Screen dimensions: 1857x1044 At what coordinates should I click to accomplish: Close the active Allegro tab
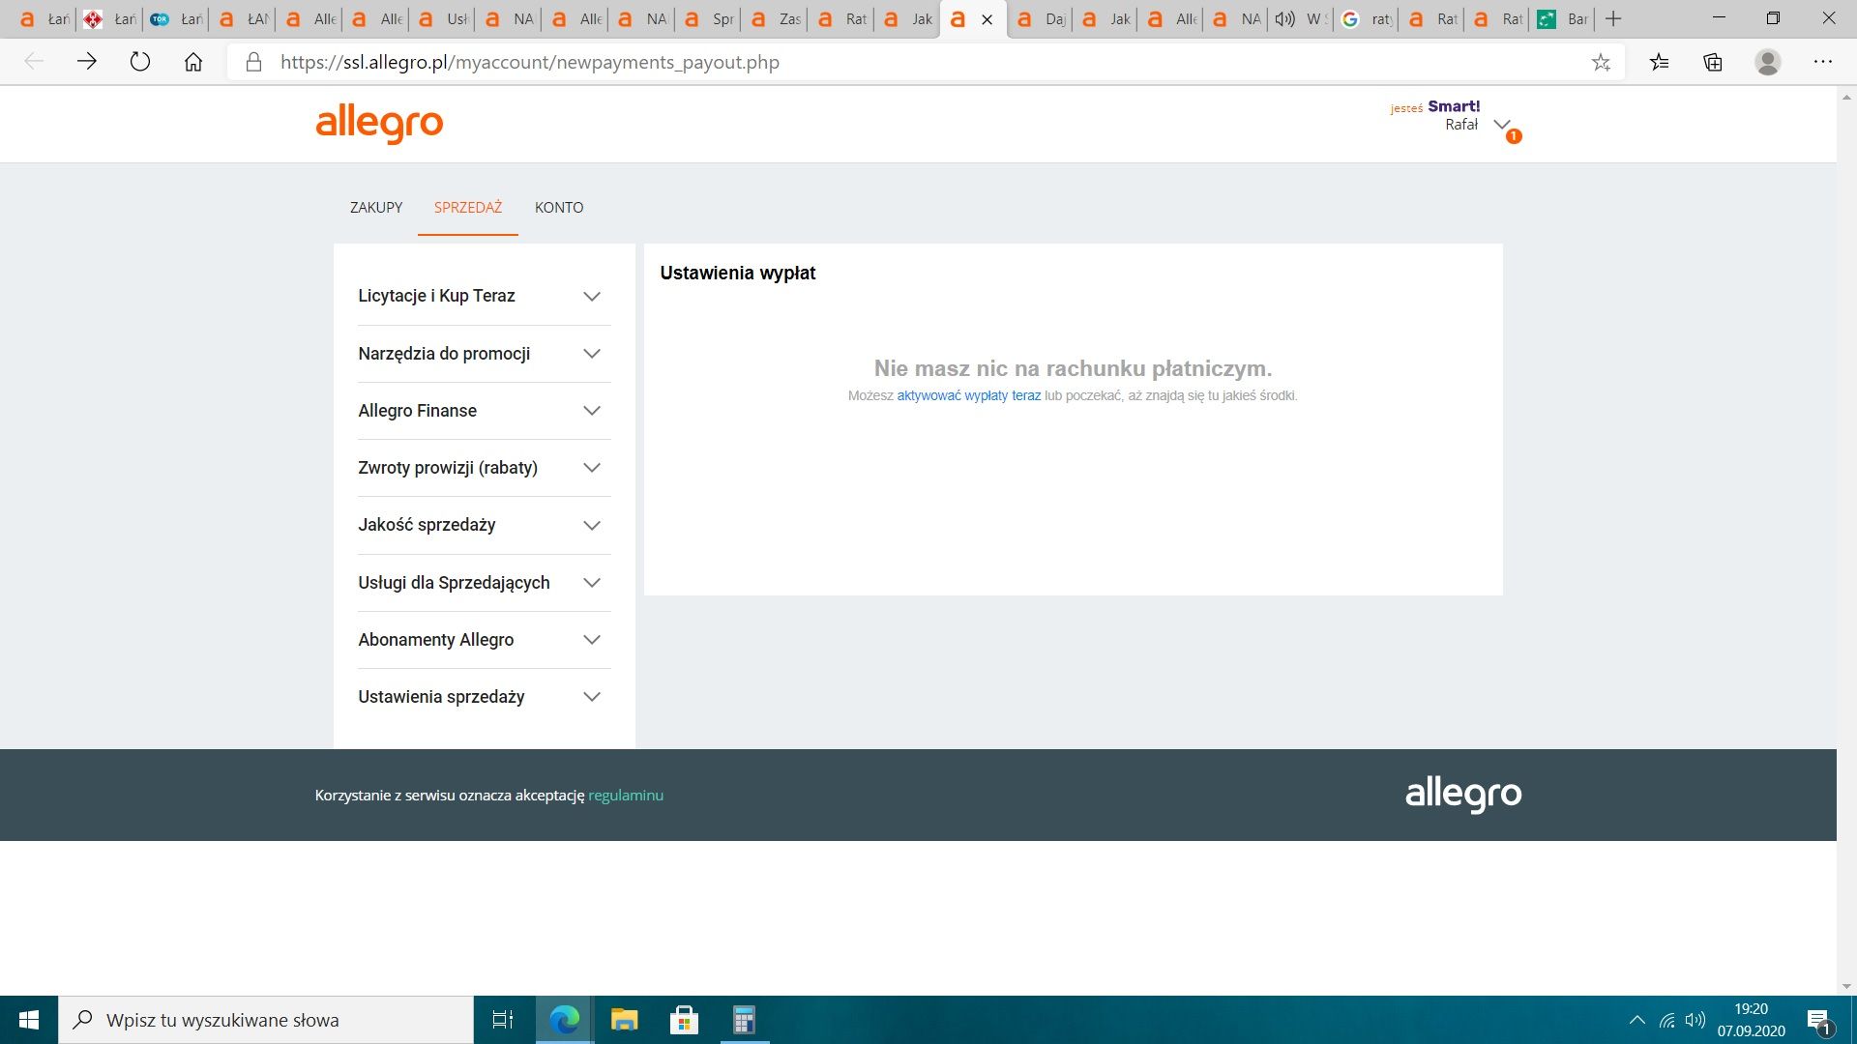pos(987,19)
